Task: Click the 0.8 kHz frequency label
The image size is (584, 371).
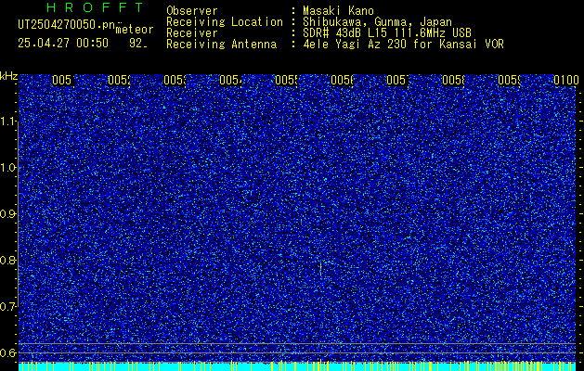Action: point(8,260)
